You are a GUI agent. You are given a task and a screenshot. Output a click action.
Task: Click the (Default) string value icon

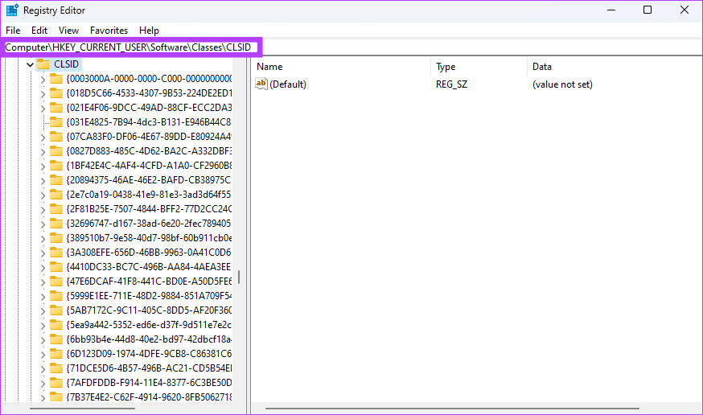coord(261,84)
